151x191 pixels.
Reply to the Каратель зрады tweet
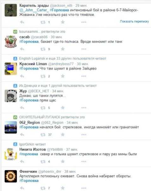point(22,22)
